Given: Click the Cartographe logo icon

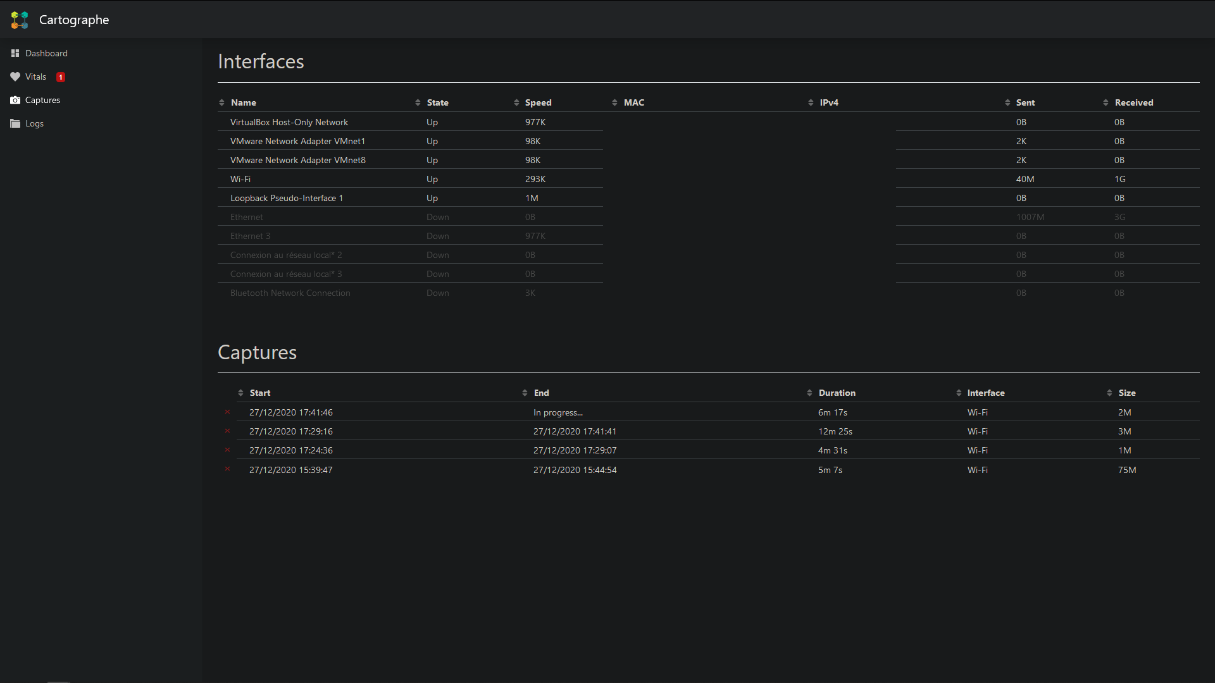Looking at the screenshot, I should pyautogui.click(x=20, y=20).
